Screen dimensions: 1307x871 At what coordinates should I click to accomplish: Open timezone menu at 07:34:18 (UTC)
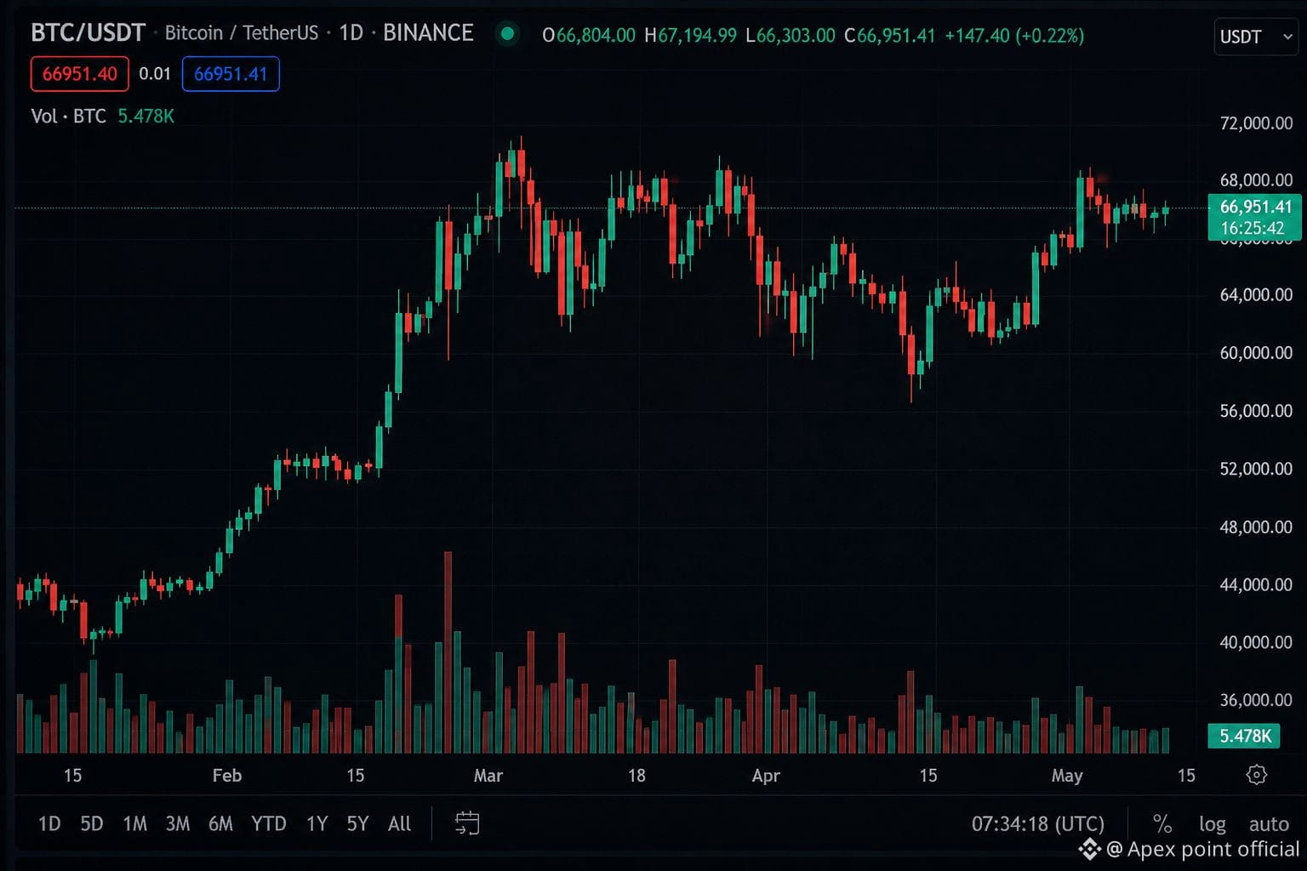(1038, 823)
